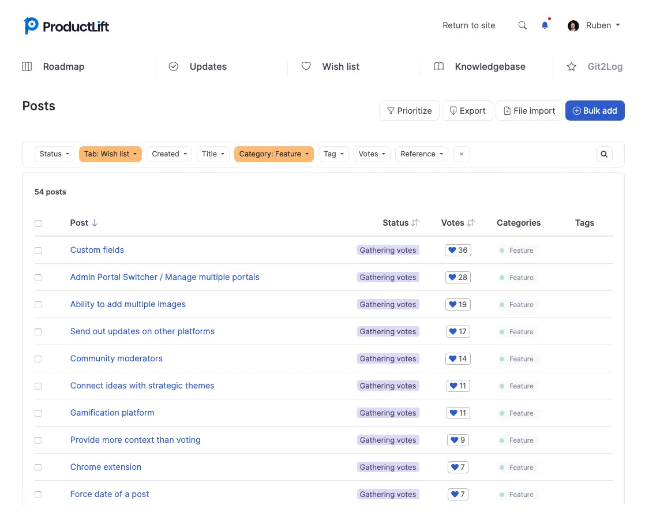Click the Feature category label on Custom fields

point(521,251)
